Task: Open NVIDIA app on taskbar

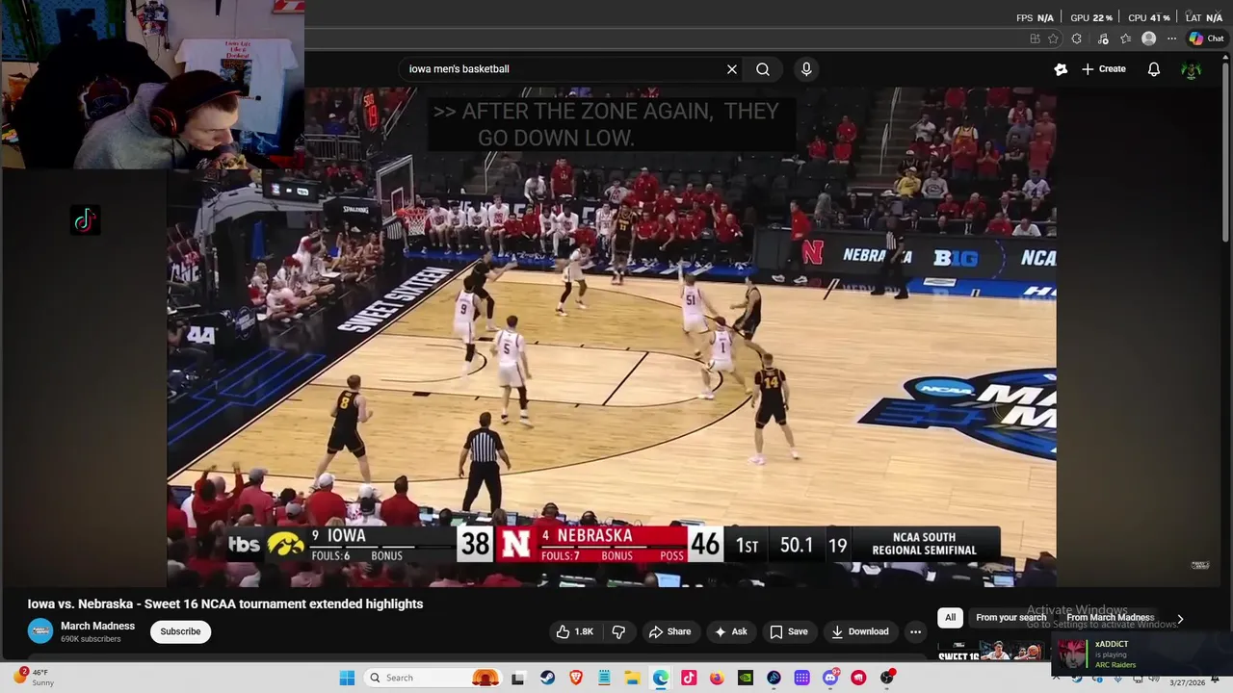Action: 746,678
